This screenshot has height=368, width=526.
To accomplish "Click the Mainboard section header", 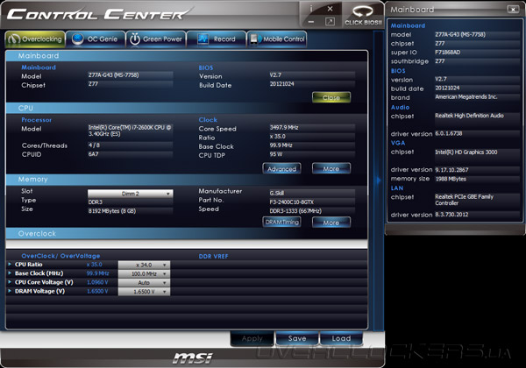I will (187, 55).
